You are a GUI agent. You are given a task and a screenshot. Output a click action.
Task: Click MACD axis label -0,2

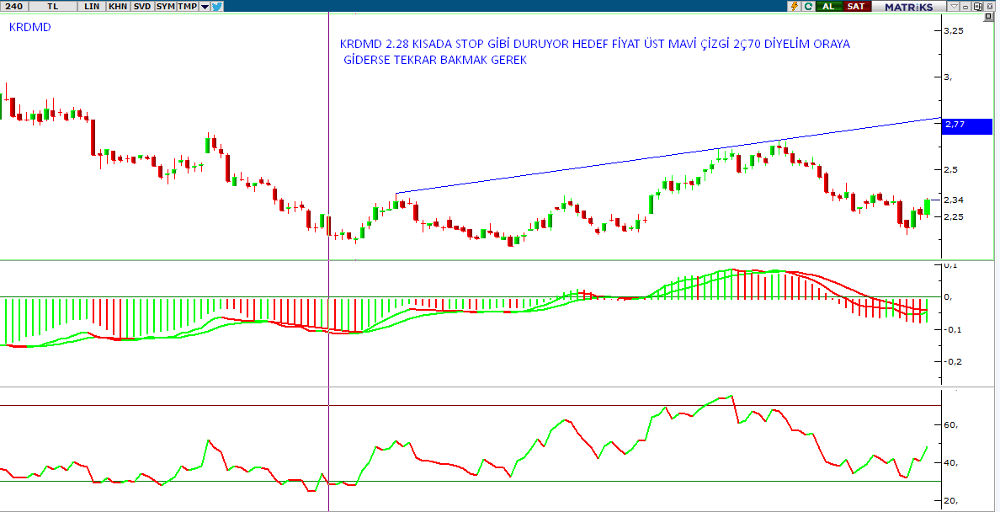(953, 361)
